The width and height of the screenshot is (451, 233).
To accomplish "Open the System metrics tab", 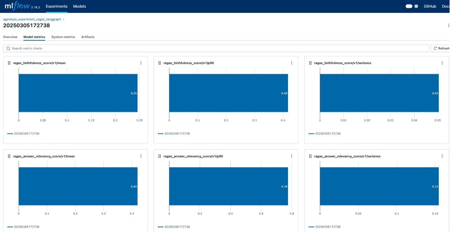I will 63,37.
